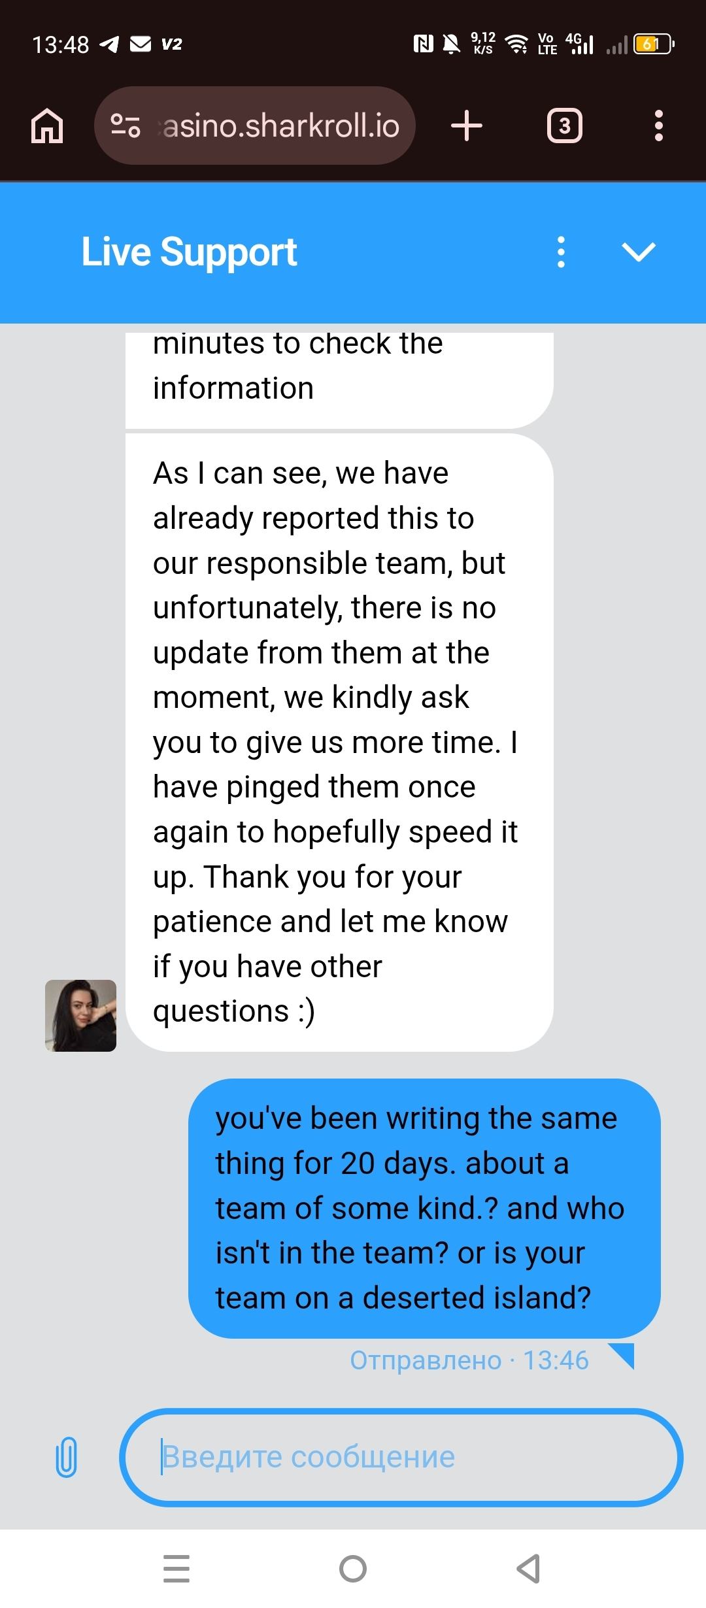The height and width of the screenshot is (1608, 706).
Task: Open the tab switcher showing 3 tabs
Action: pos(564,126)
